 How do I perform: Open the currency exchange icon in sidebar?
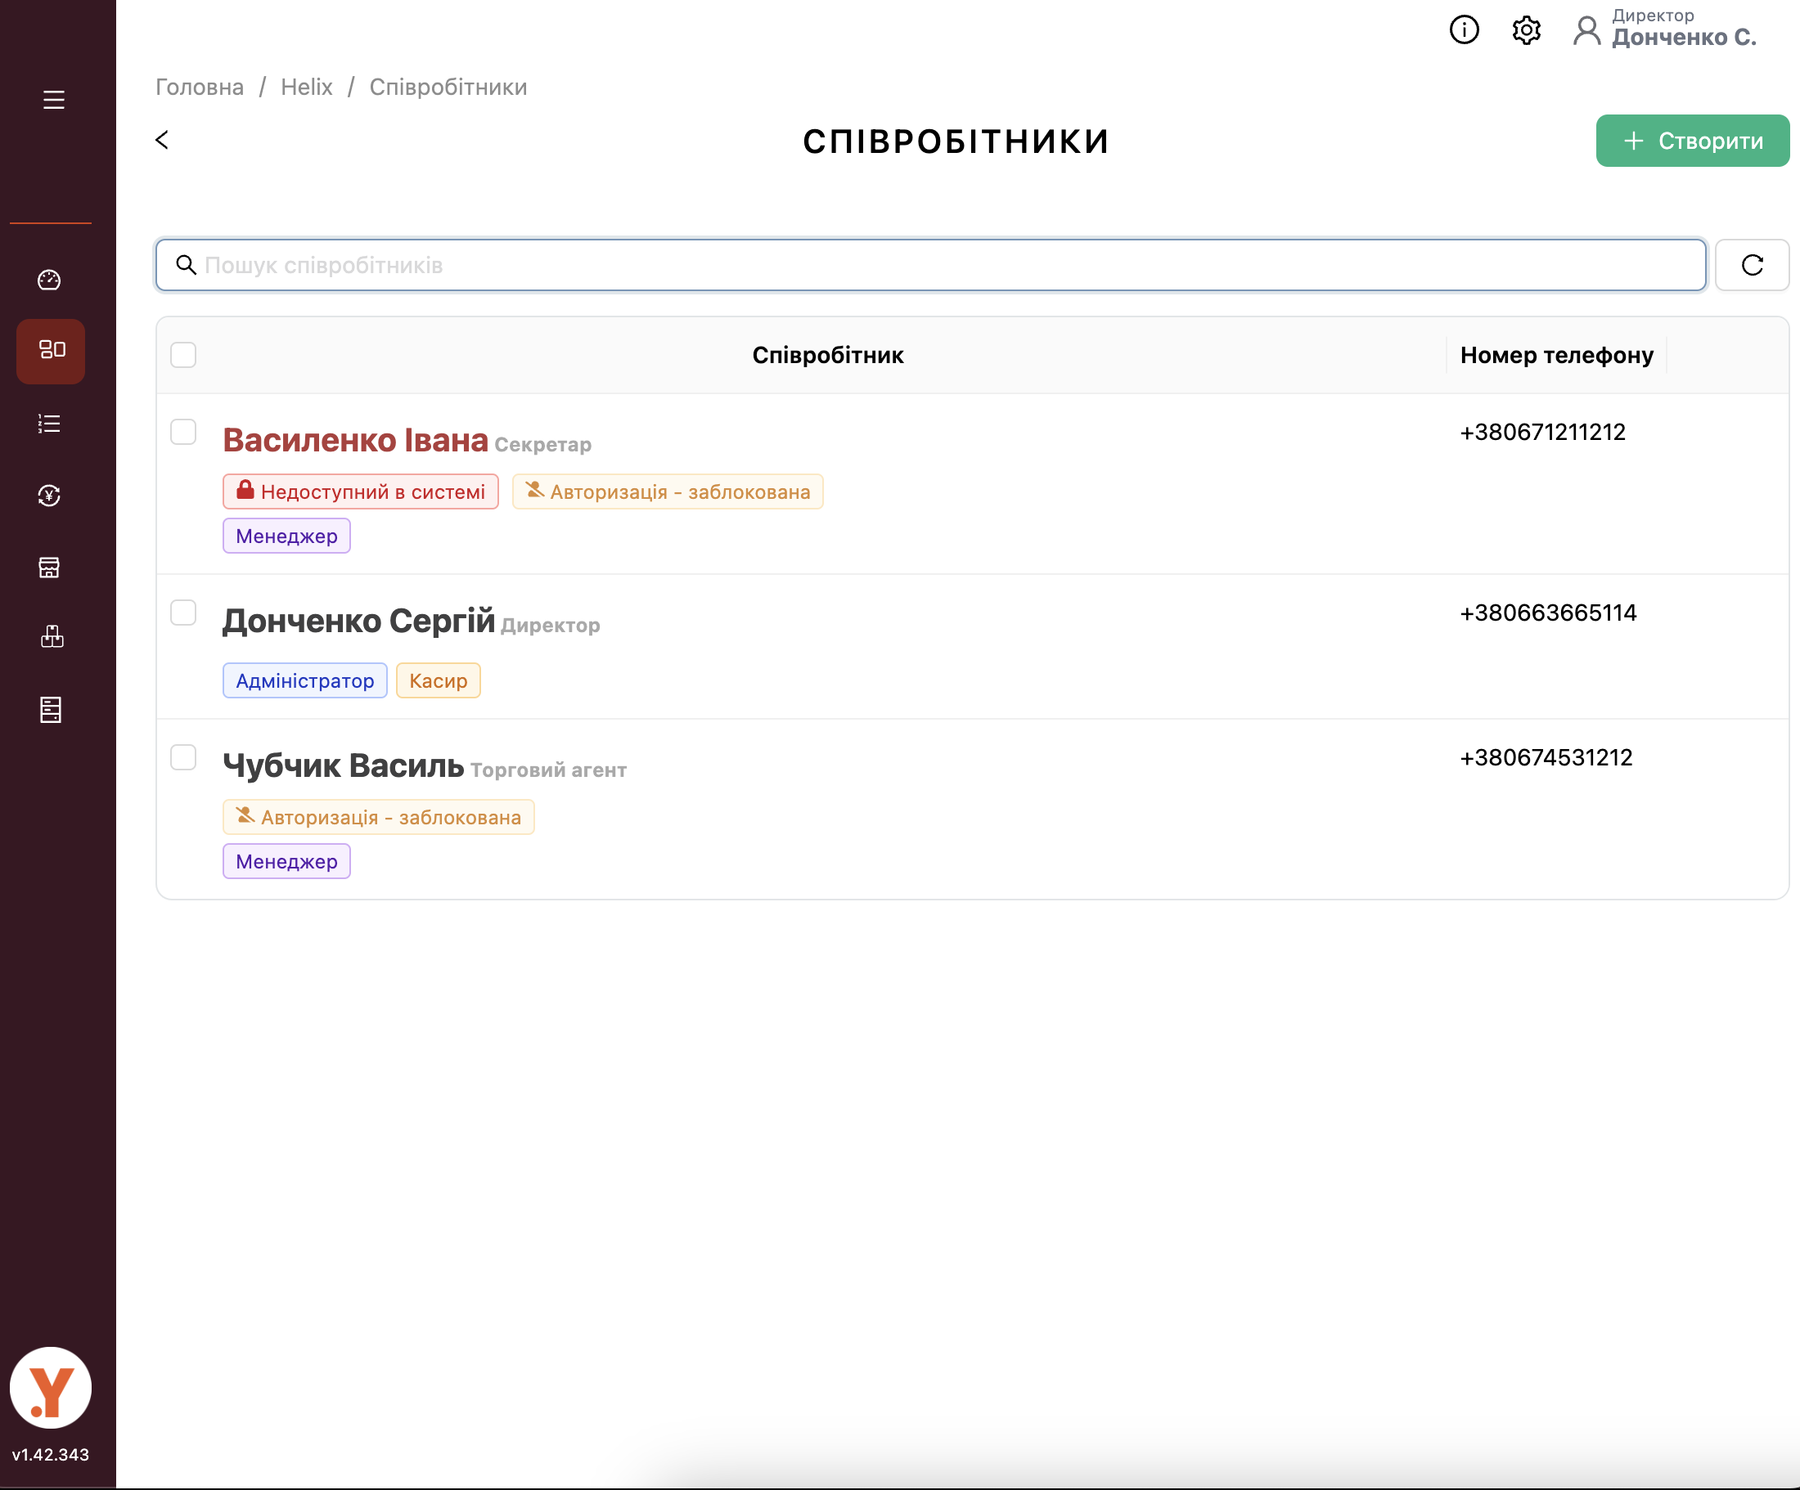pos(50,496)
